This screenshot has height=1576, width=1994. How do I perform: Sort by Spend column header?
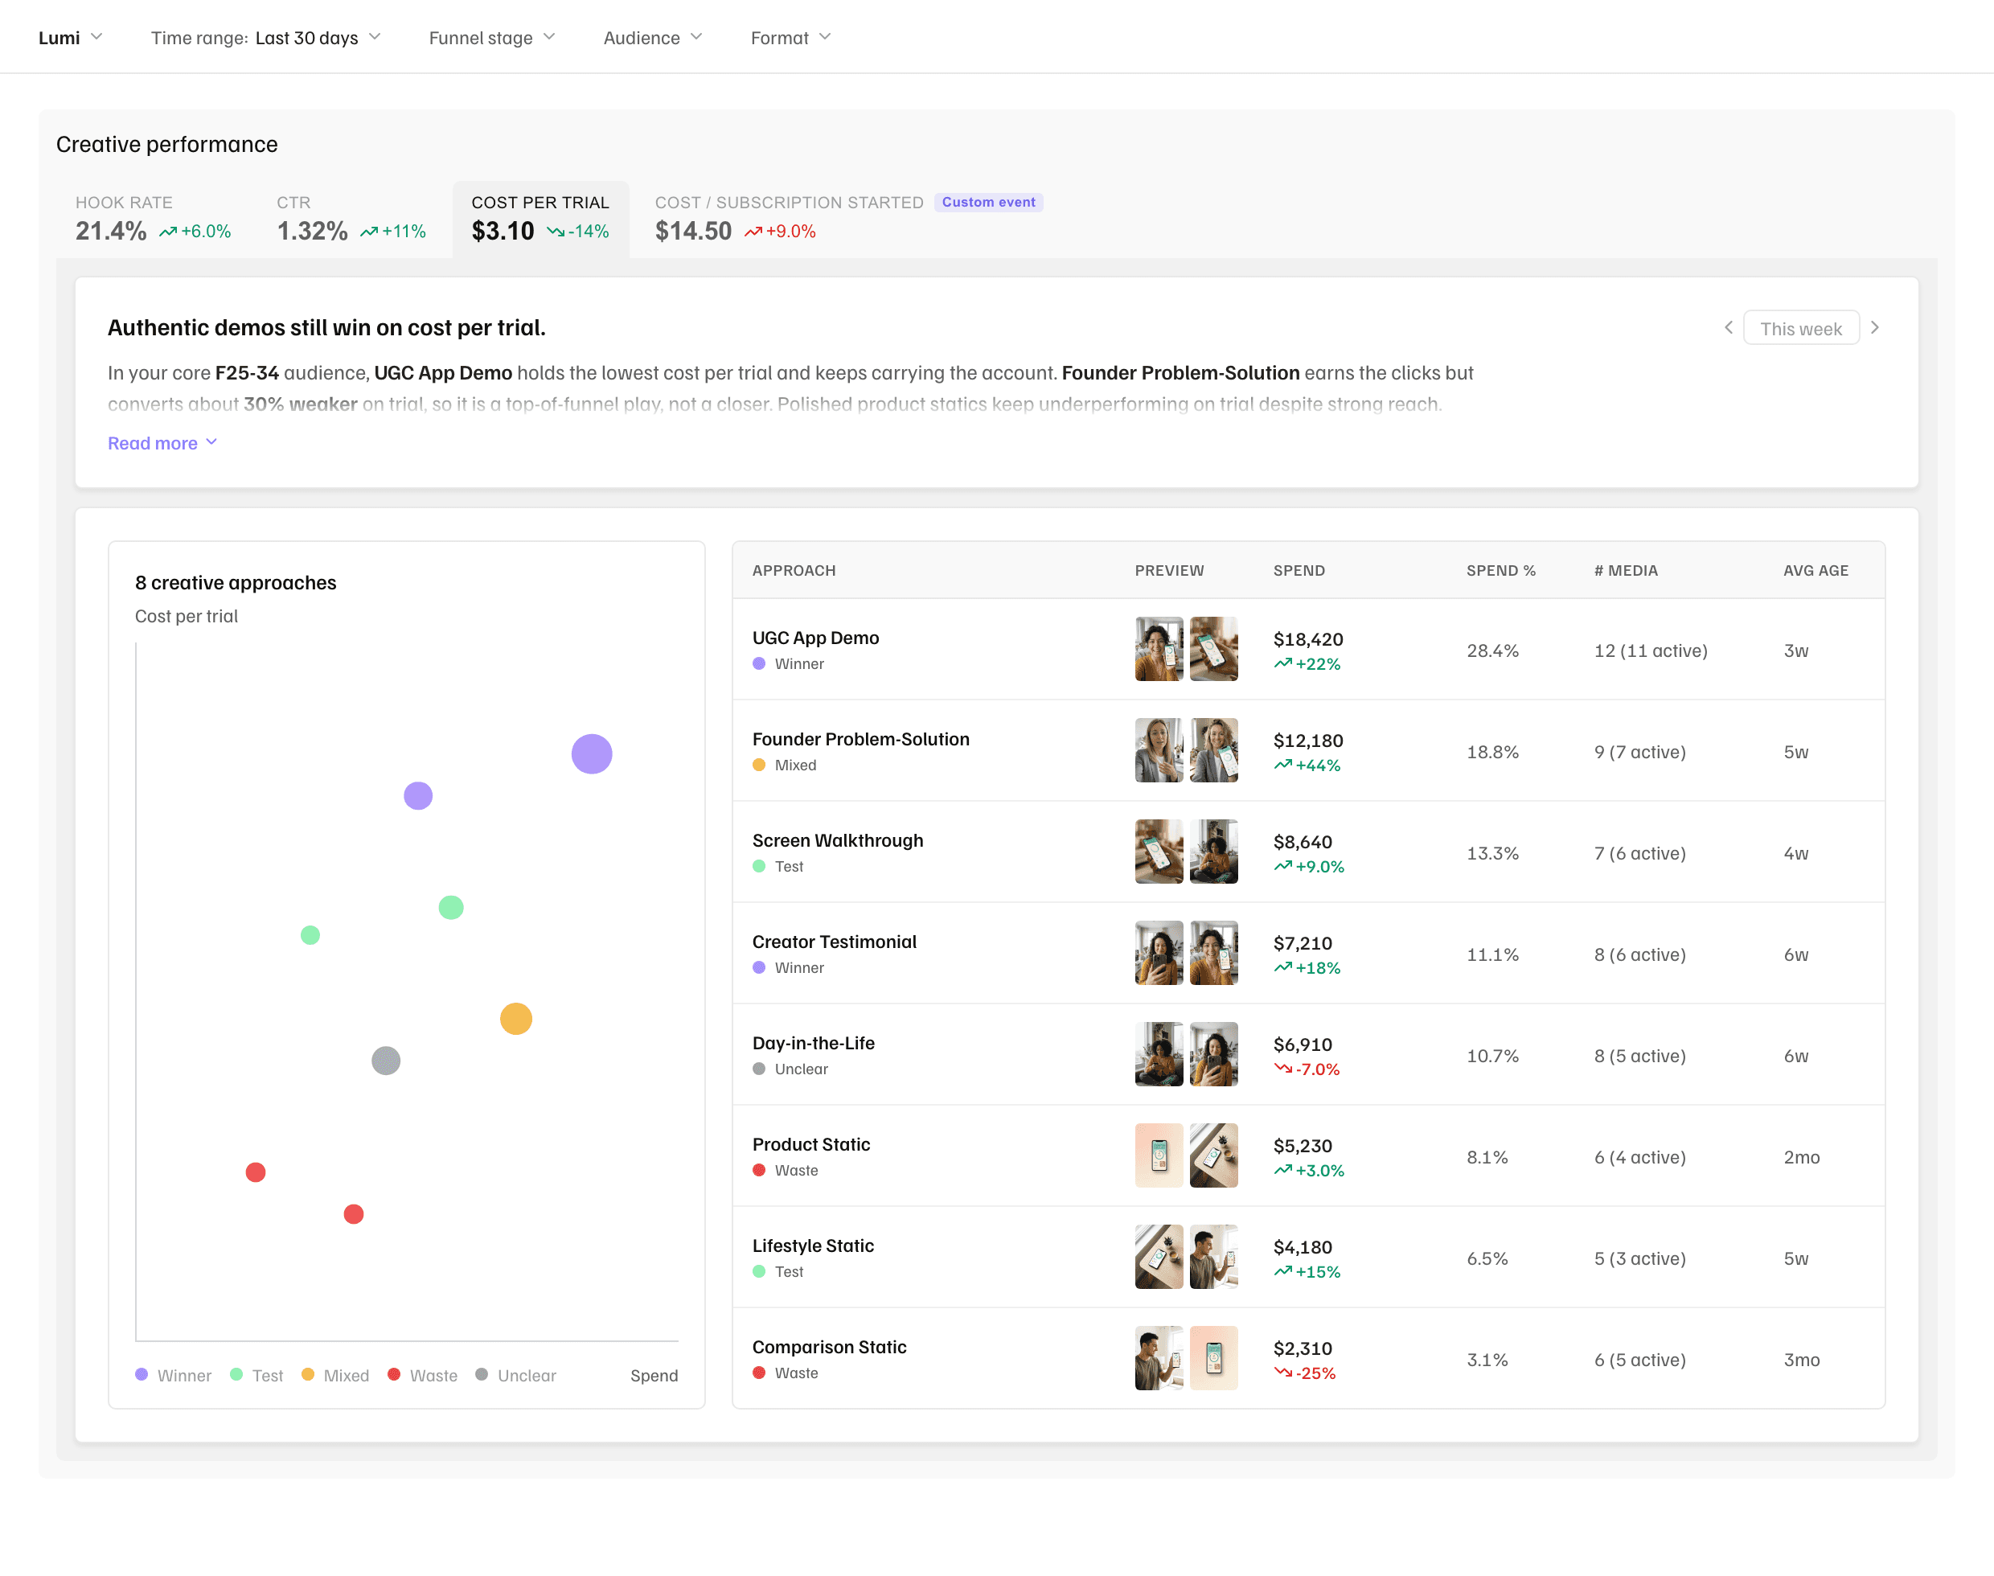click(x=1299, y=570)
